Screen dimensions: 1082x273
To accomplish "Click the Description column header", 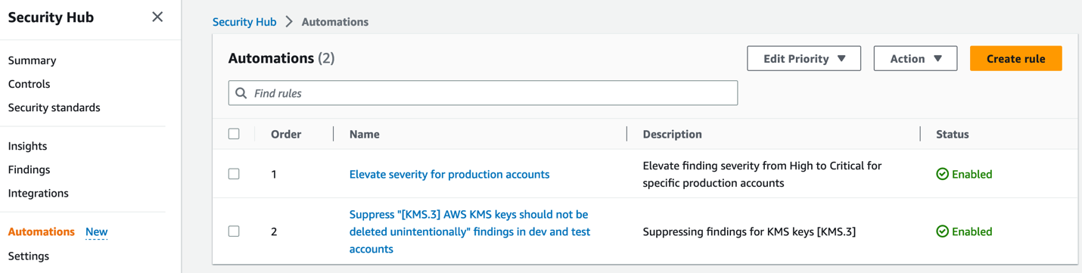I will pyautogui.click(x=672, y=134).
